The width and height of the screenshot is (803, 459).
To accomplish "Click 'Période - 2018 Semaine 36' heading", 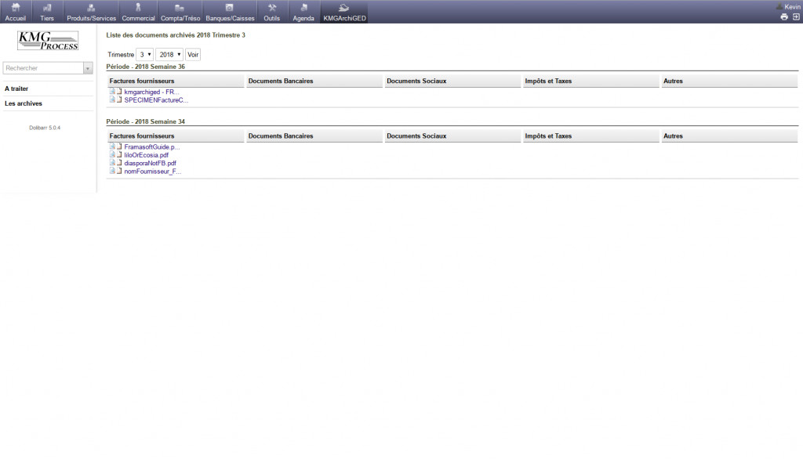I will pos(145,67).
